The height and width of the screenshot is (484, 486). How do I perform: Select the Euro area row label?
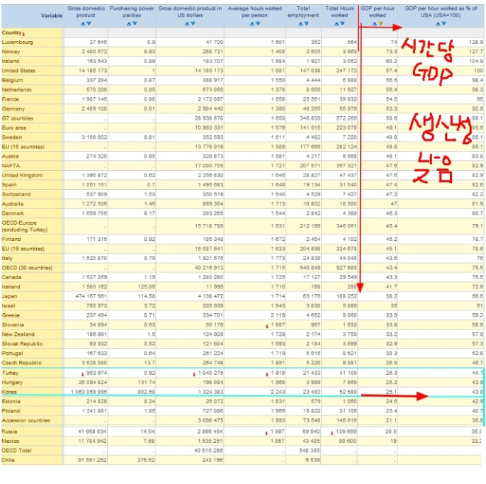point(14,128)
